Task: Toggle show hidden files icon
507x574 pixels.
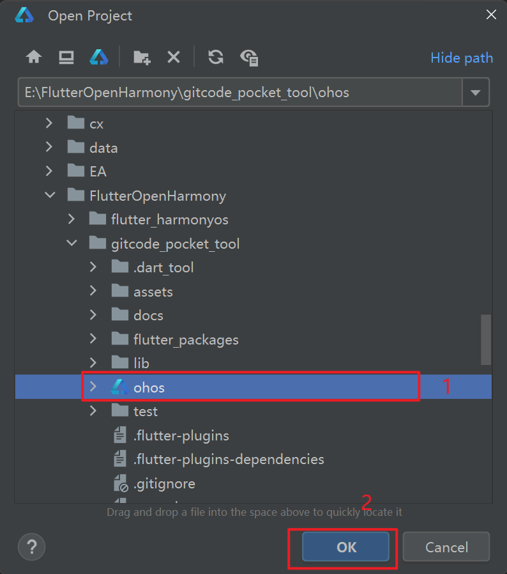Action: 249,58
